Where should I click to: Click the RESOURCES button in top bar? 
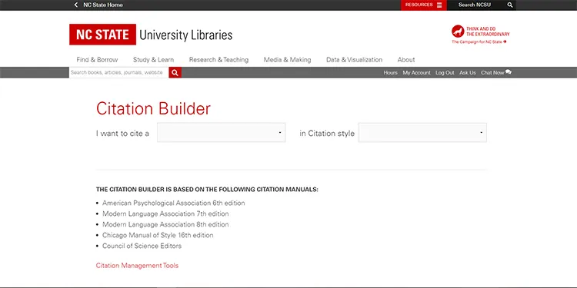tap(424, 5)
